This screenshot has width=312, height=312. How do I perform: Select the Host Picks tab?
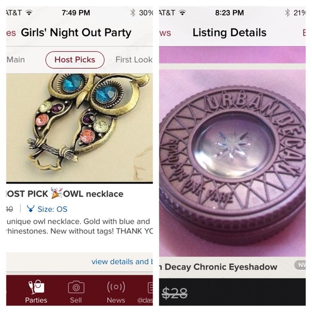75,60
